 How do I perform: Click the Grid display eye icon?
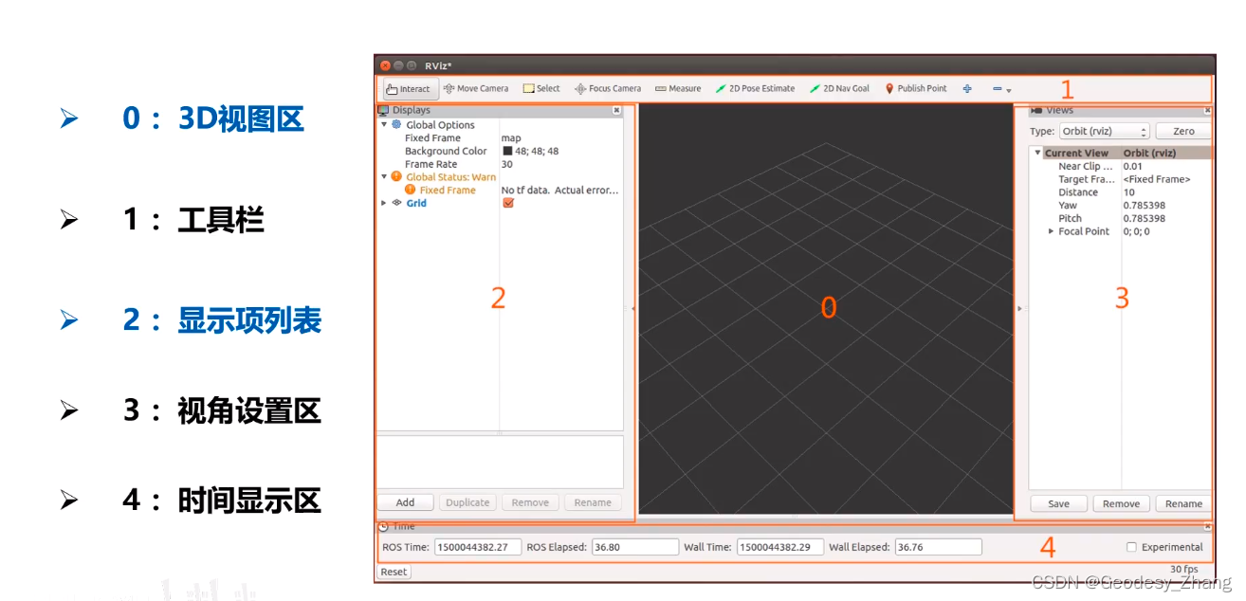397,203
